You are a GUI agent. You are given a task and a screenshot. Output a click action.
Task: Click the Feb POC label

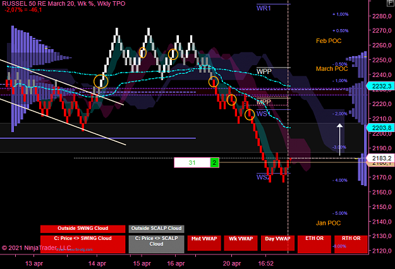[x=329, y=41]
